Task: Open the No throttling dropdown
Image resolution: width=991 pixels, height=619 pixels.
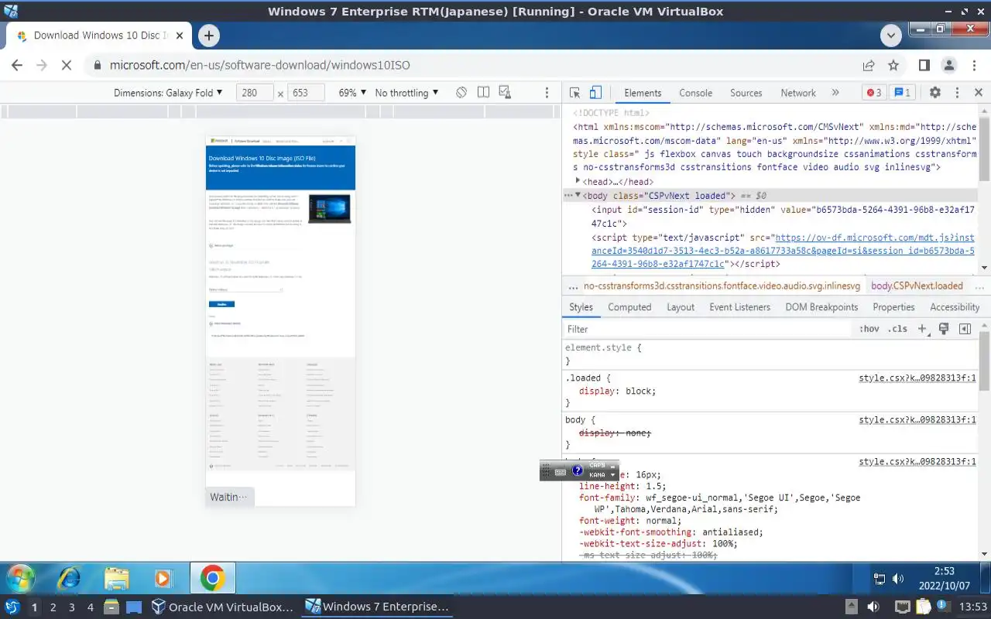Action: (406, 93)
